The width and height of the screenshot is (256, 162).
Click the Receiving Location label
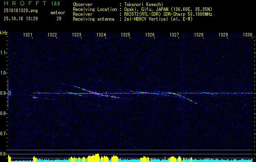click(95, 9)
